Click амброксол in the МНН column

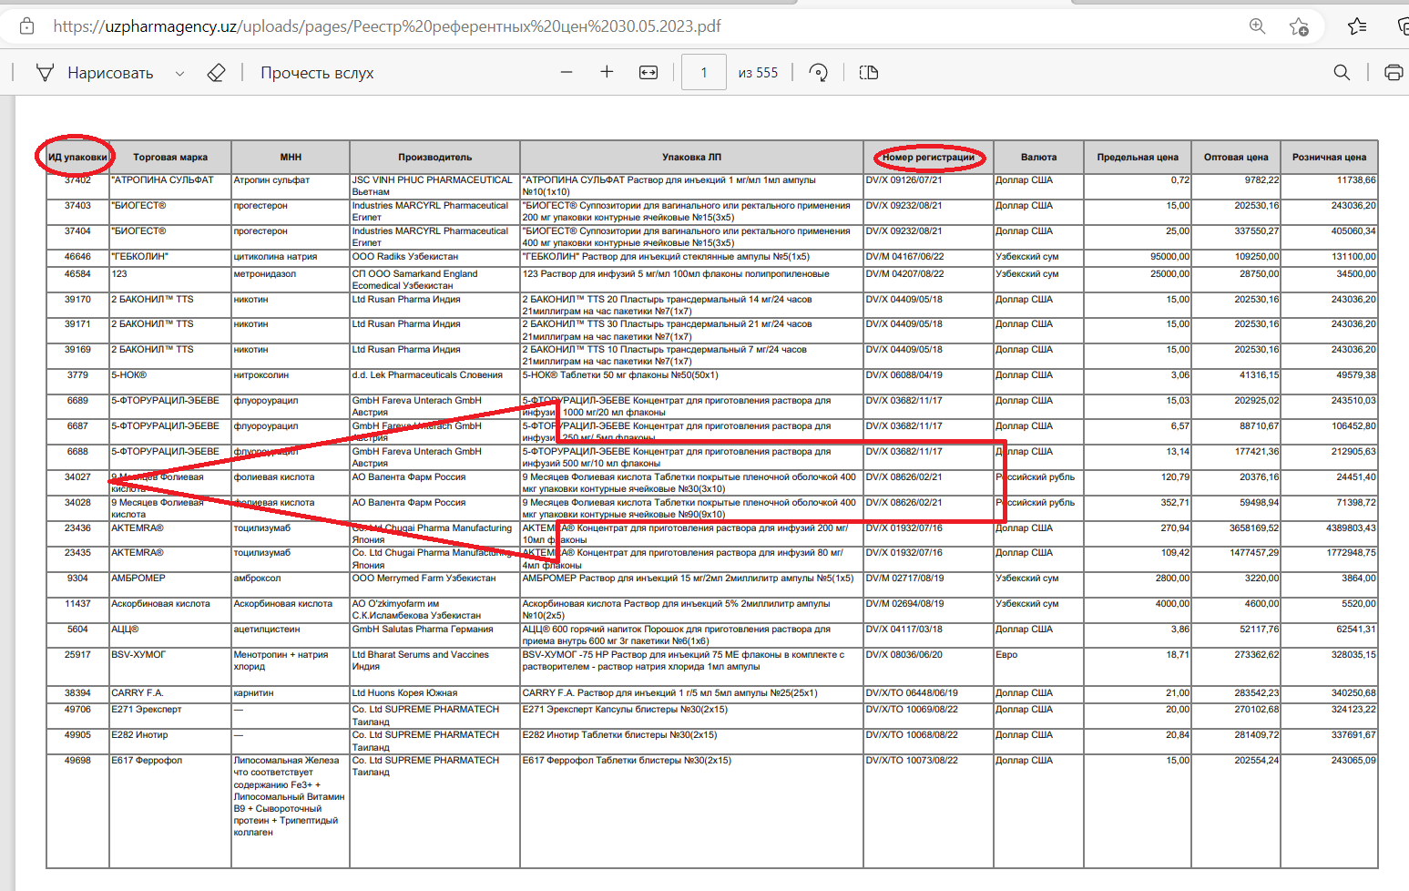coord(257,579)
